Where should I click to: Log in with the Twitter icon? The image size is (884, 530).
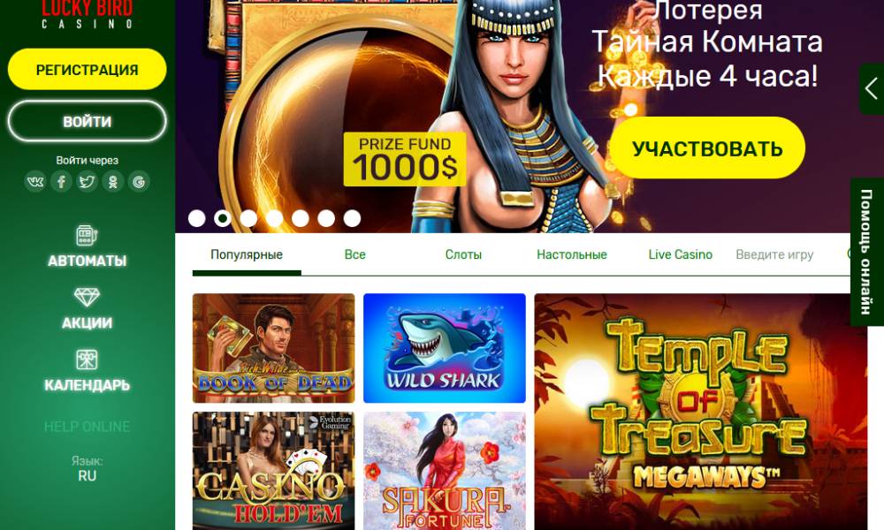pyautogui.click(x=87, y=182)
